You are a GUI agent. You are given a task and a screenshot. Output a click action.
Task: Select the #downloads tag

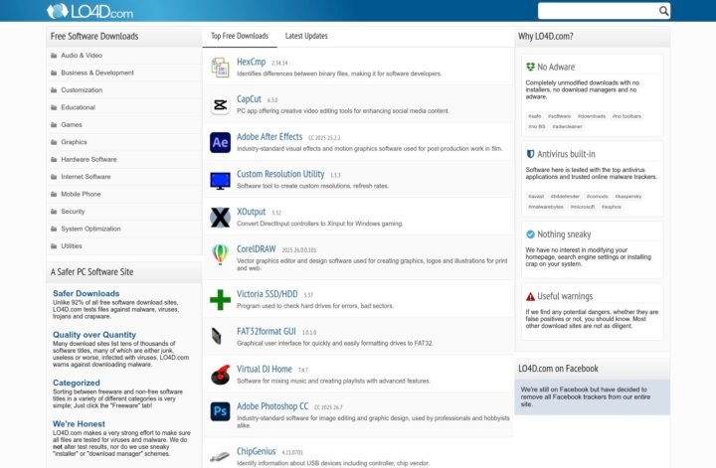pyautogui.click(x=592, y=116)
